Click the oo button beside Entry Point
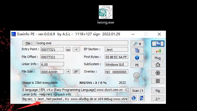 point(68,49)
